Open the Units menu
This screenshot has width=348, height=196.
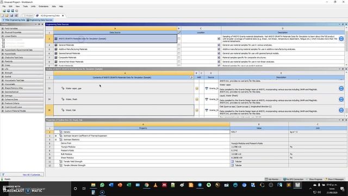(33, 7)
